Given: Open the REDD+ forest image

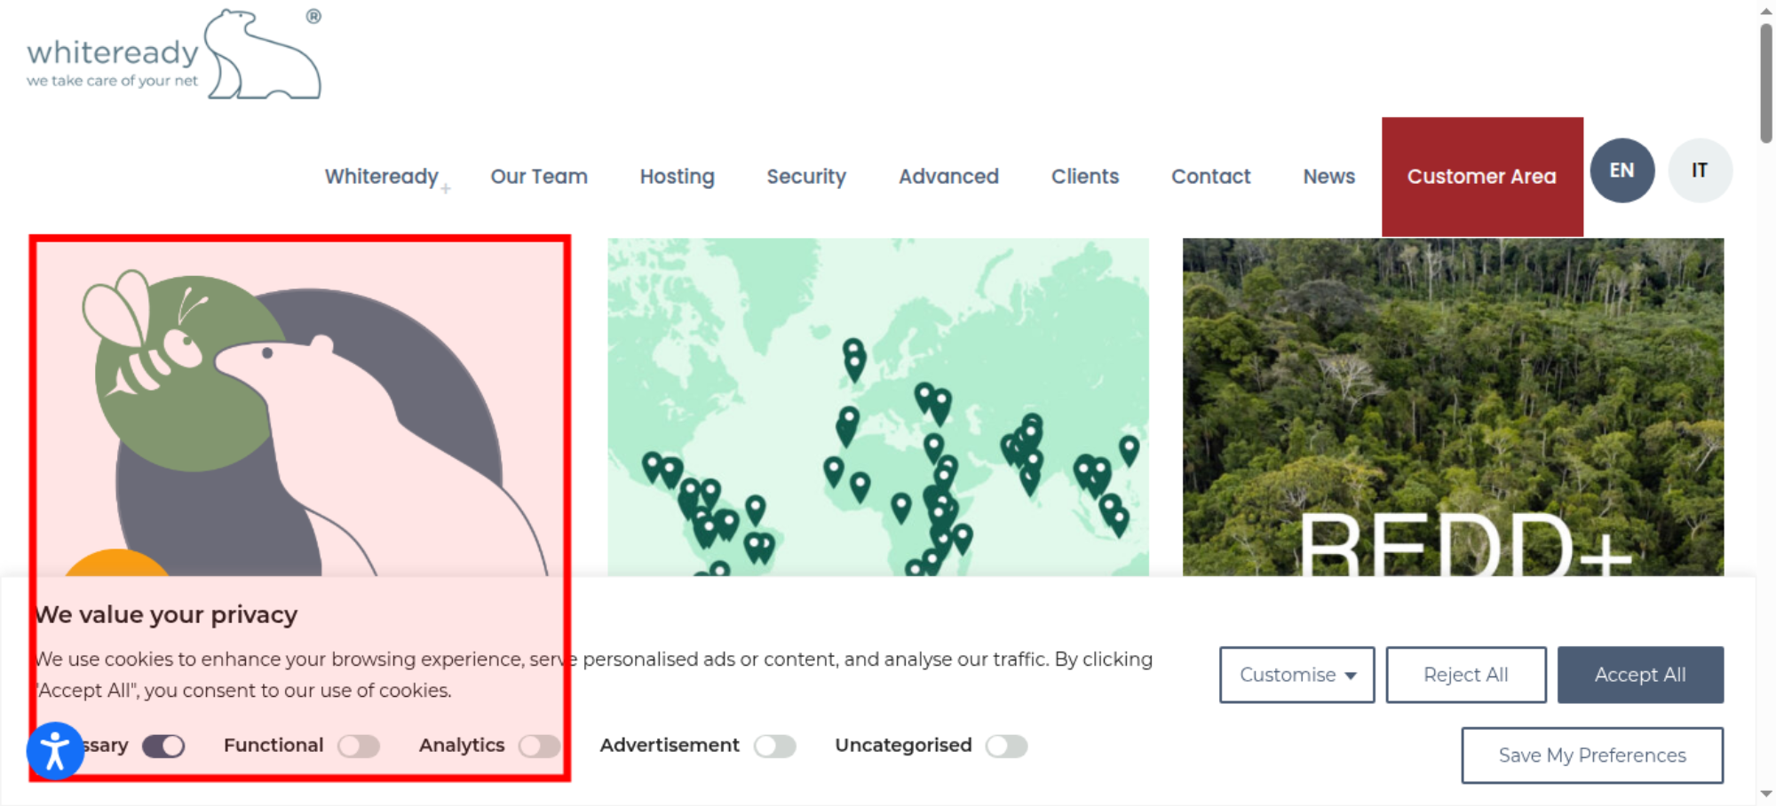Looking at the screenshot, I should point(1453,407).
